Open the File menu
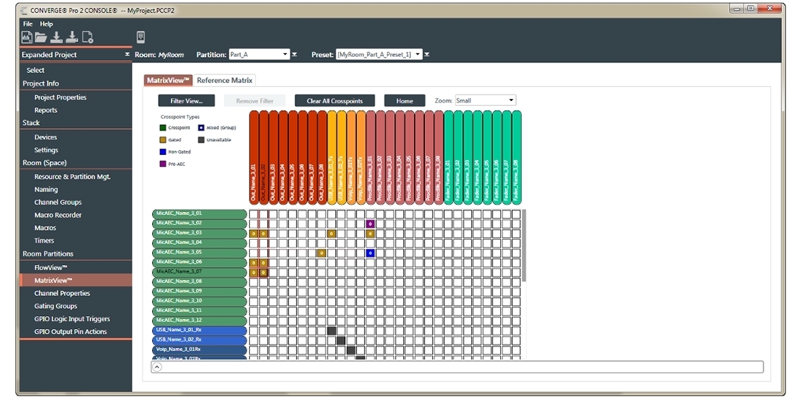The width and height of the screenshot is (808, 404). click(x=28, y=24)
